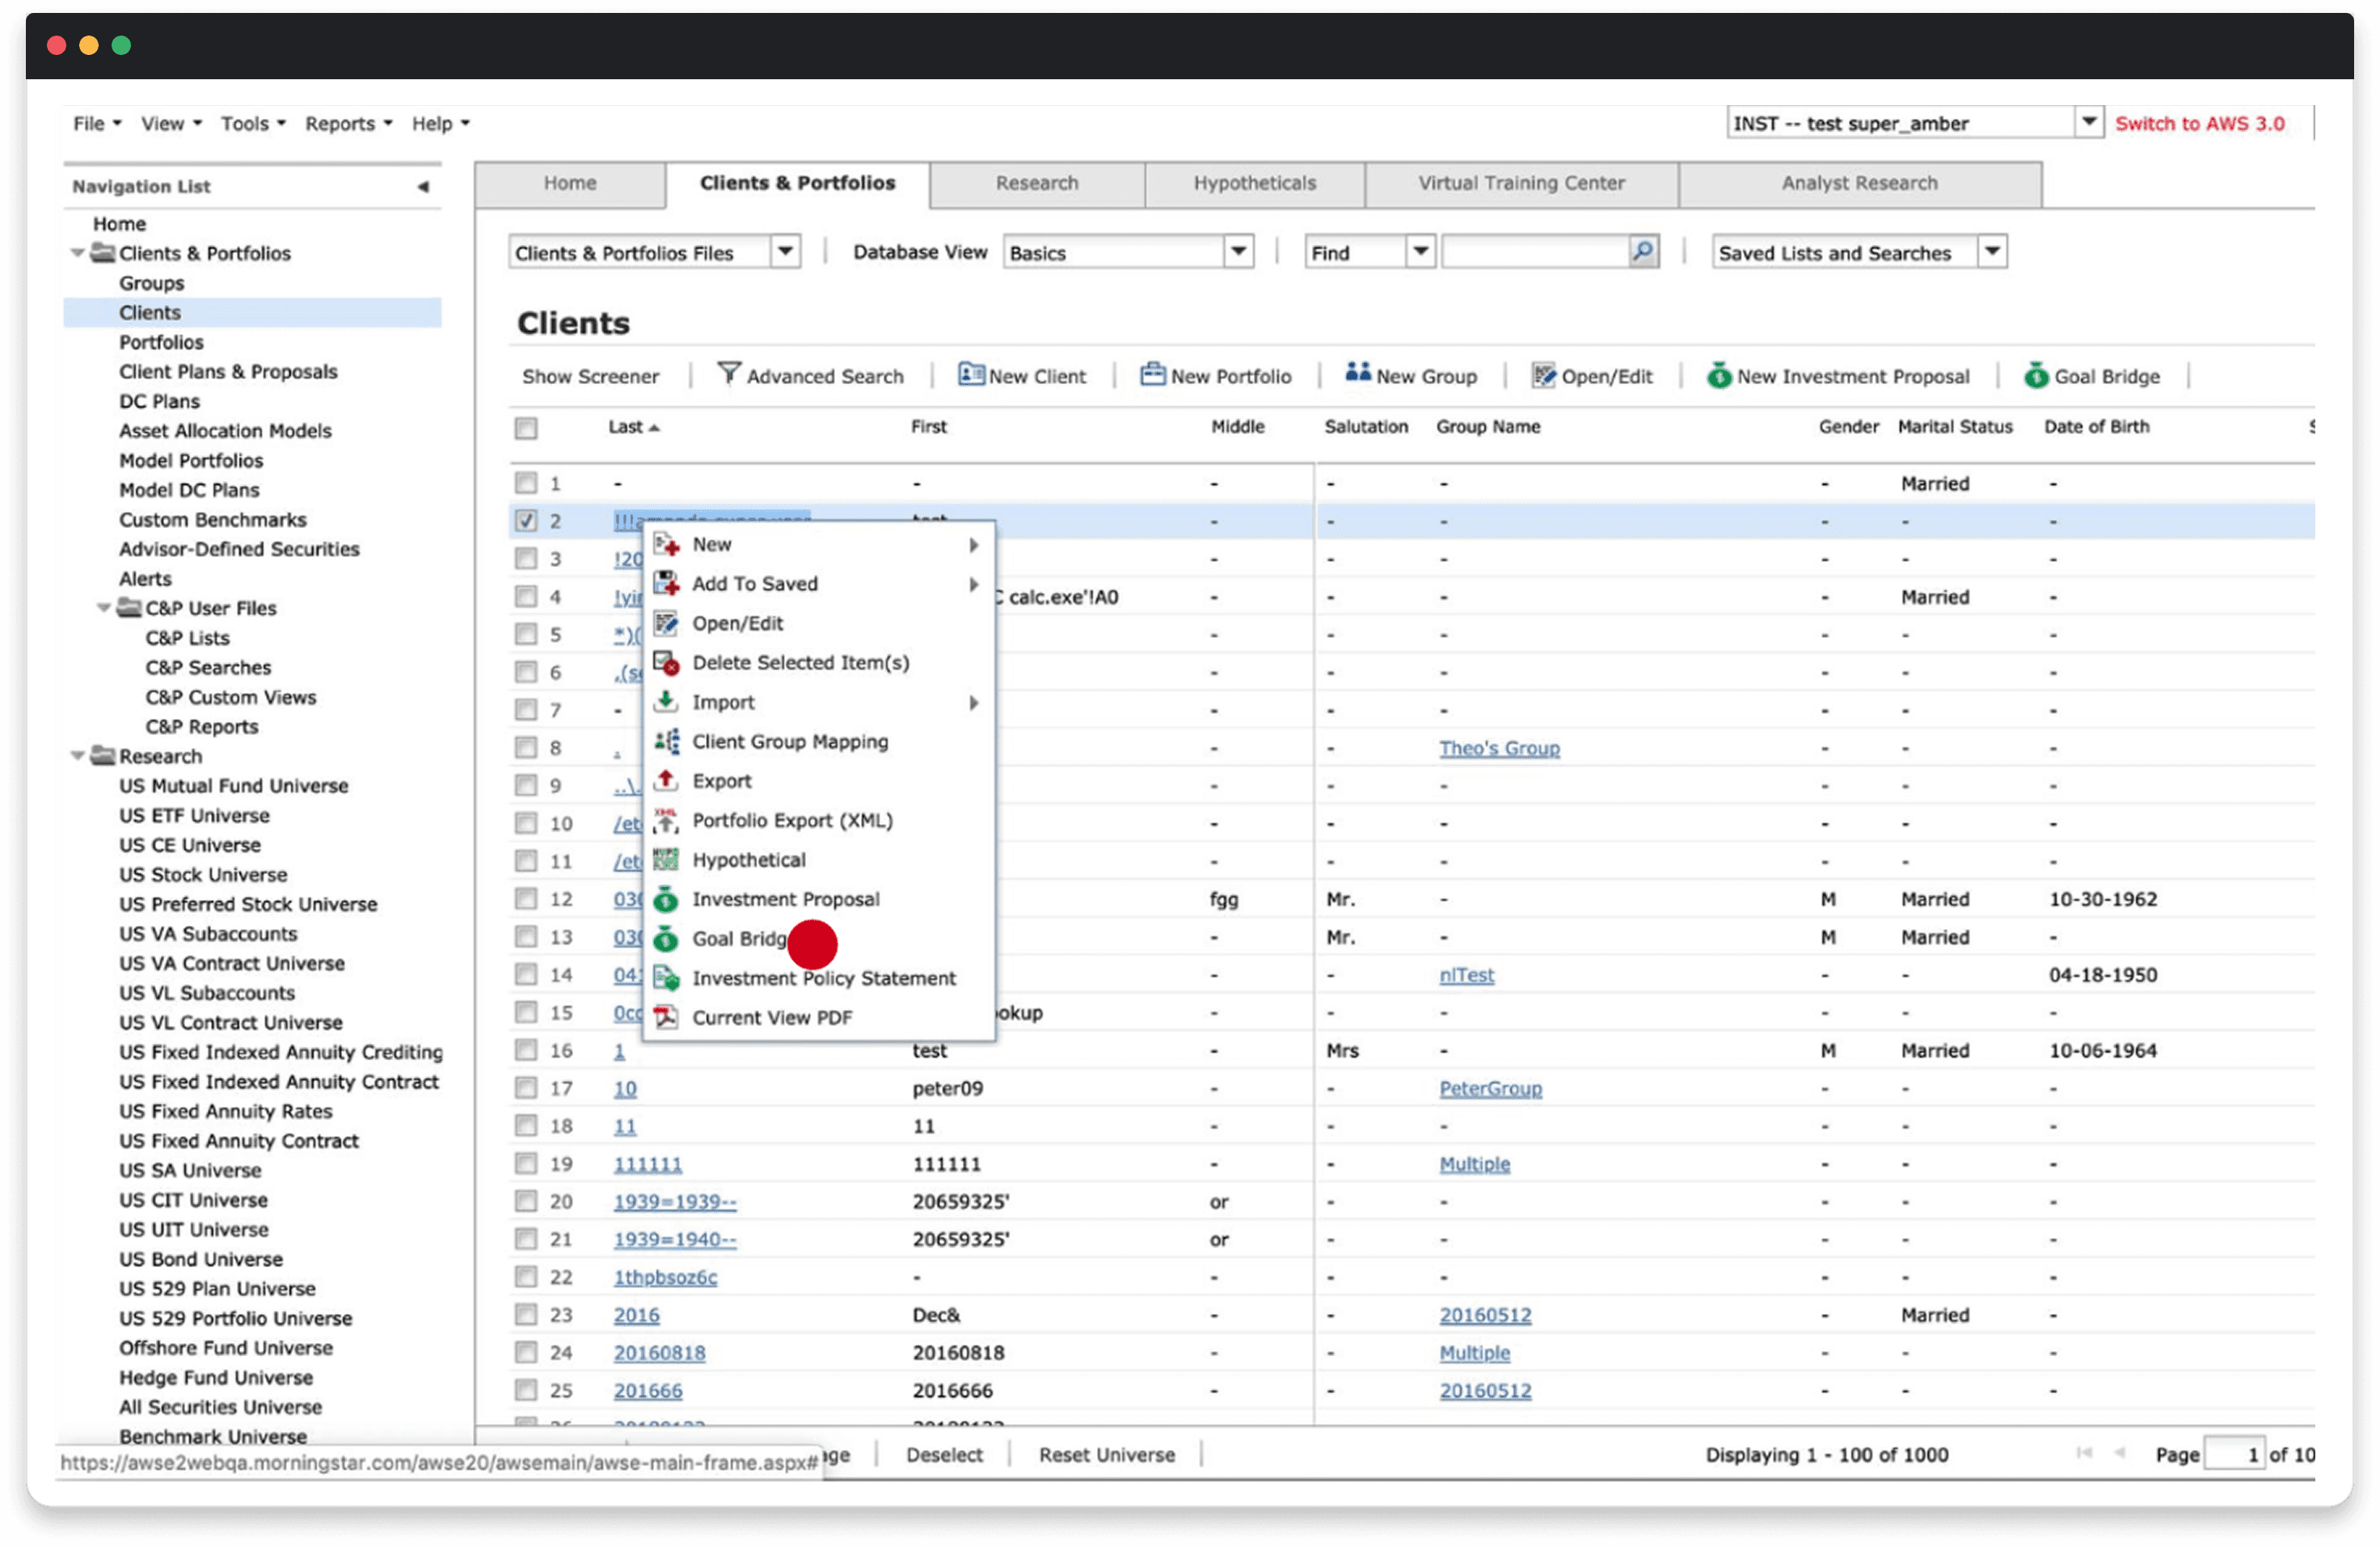Click Goal Bridge money bag in toolbar
Image resolution: width=2380 pixels, height=1546 pixels.
point(2035,376)
